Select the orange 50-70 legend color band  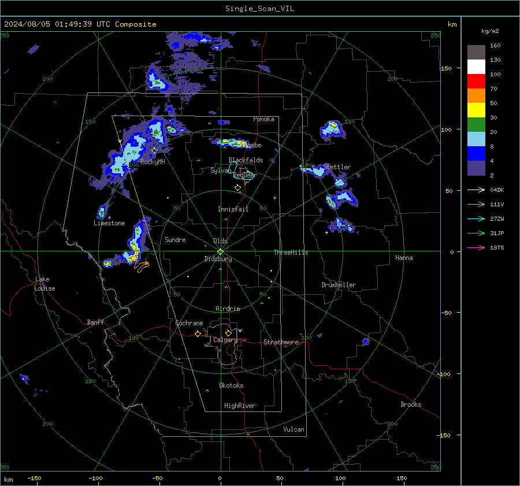(x=476, y=96)
